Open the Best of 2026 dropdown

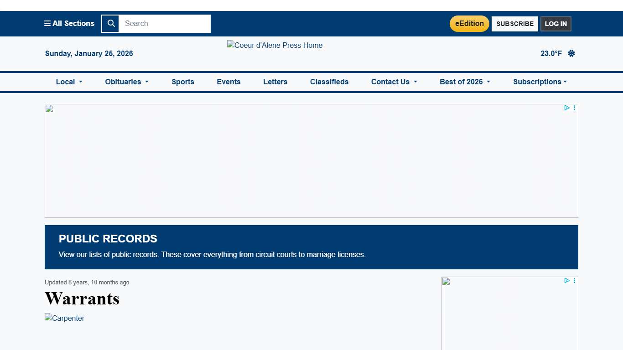[465, 82]
